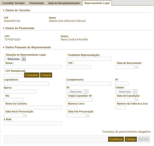Image resolution: width=154 pixels, height=146 pixels.
Task: Open date picker for Data de Expedição
Action: pos(137,100)
